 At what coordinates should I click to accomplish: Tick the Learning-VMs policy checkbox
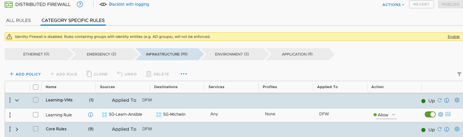(x=36, y=100)
